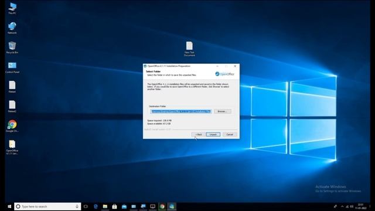The height and width of the screenshot is (211, 375).
Task: Click the taskbar search box
Action: [47, 206]
